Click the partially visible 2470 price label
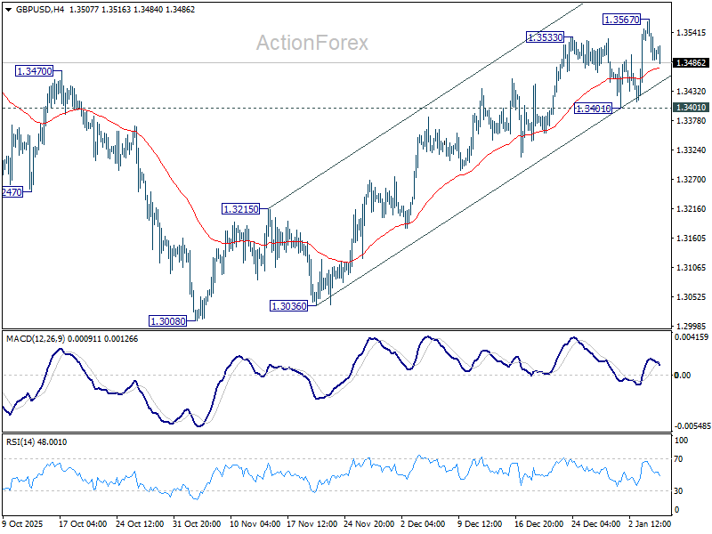Image resolution: width=712 pixels, height=534 pixels. pos(12,192)
